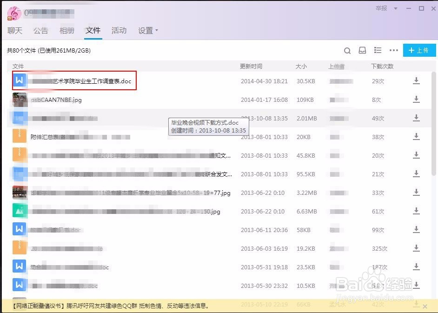Open the 相册 album tab

66,30
